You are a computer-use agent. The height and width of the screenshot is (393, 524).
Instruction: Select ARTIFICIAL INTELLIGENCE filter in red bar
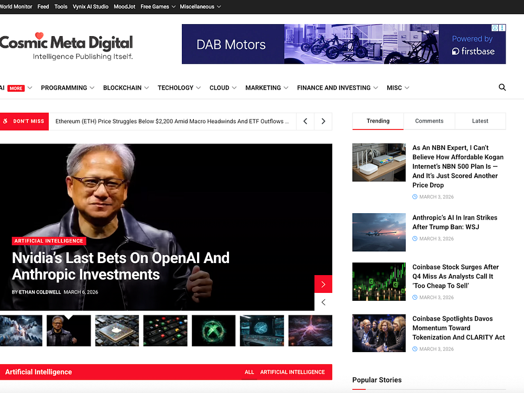(x=292, y=372)
